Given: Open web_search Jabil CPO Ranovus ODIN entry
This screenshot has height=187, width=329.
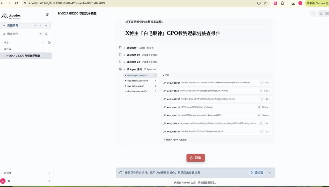Looking at the screenshot, I should [217, 115].
